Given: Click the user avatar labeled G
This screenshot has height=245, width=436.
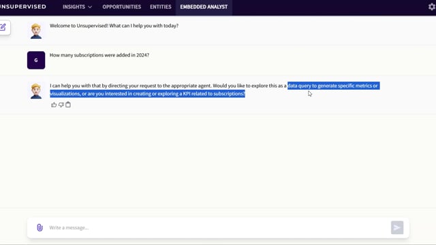Looking at the screenshot, I should (x=36, y=60).
